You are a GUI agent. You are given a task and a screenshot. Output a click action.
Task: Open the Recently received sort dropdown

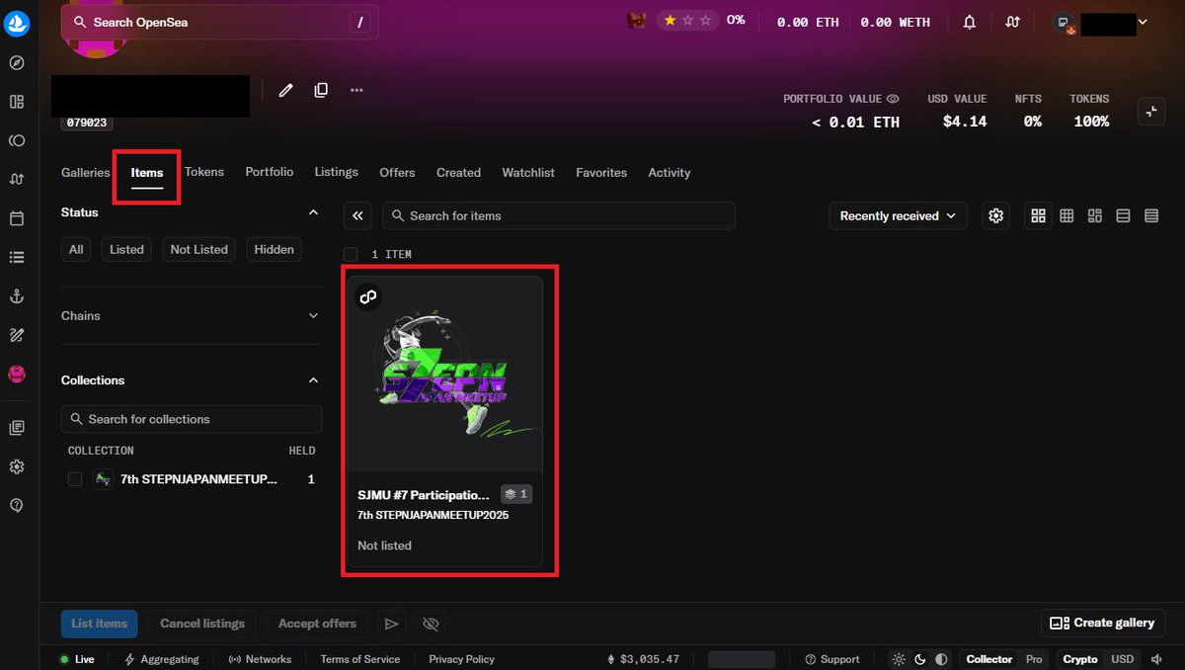(898, 215)
